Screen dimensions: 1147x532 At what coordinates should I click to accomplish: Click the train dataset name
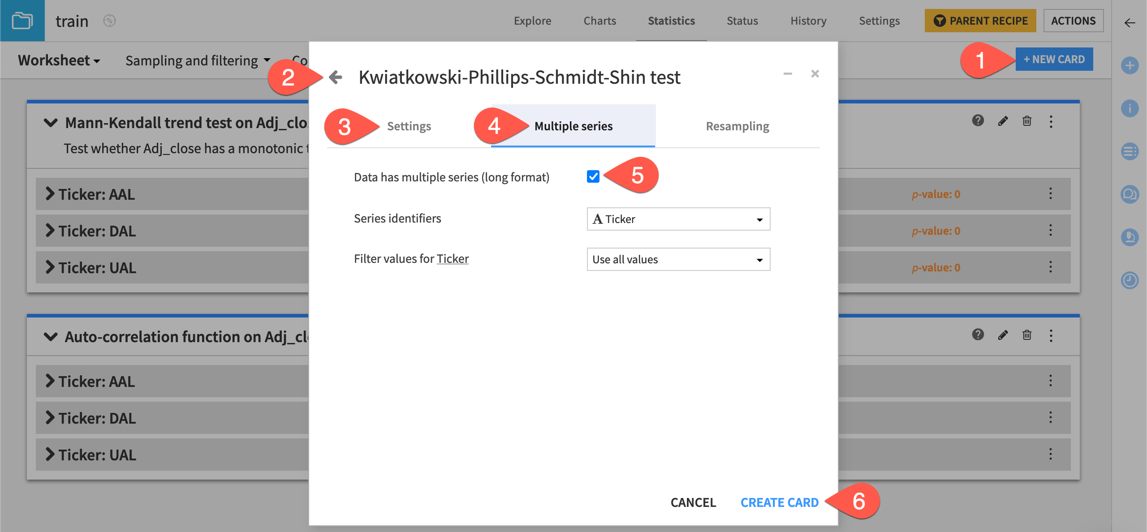click(x=72, y=21)
